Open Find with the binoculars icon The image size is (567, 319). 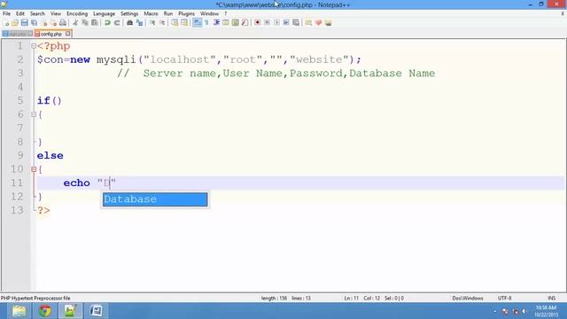click(x=129, y=23)
